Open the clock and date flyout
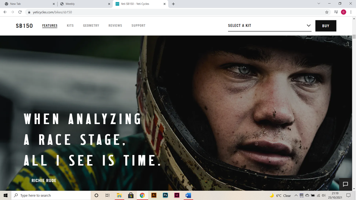356x200 pixels. coord(335,195)
